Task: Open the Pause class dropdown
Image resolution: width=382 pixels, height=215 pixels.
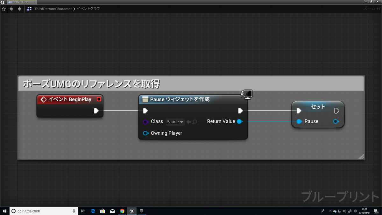Action: click(175, 122)
